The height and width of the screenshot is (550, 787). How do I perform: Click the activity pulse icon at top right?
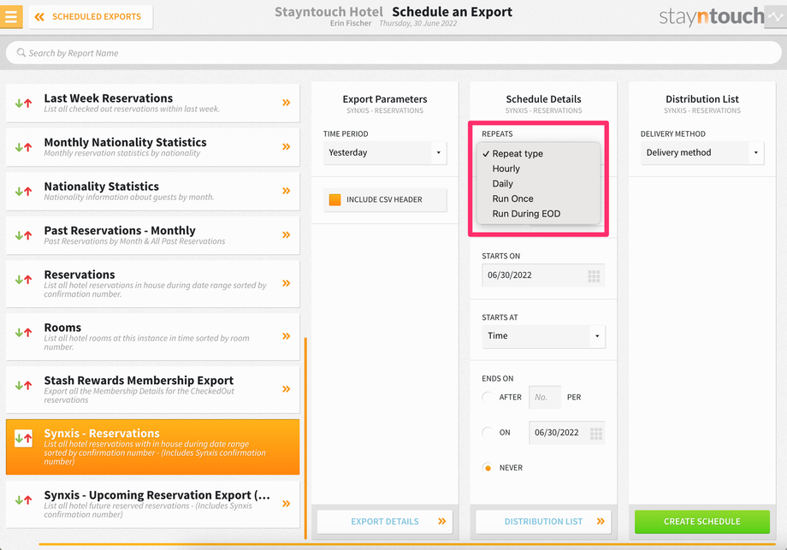click(776, 16)
